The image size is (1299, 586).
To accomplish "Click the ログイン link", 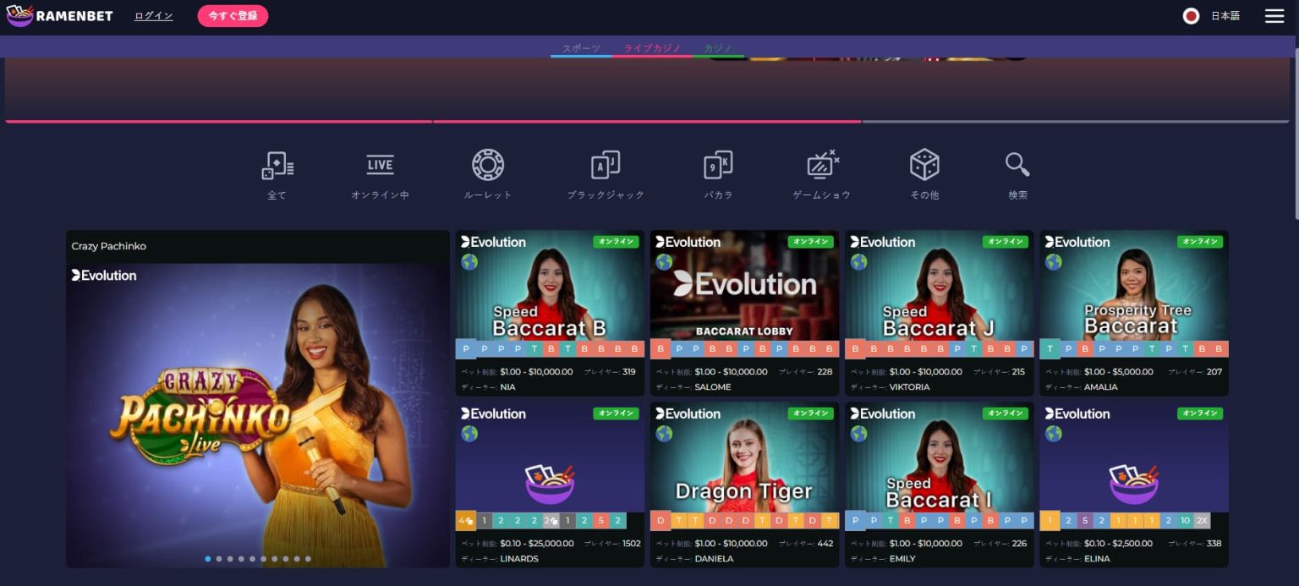I will [154, 16].
